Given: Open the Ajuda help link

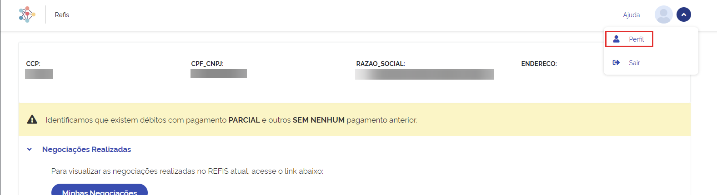Looking at the screenshot, I should pyautogui.click(x=631, y=15).
